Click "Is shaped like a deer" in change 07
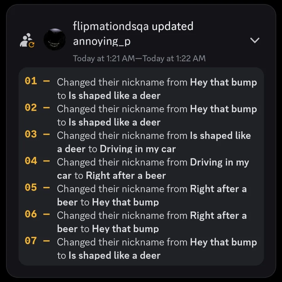 114,256
